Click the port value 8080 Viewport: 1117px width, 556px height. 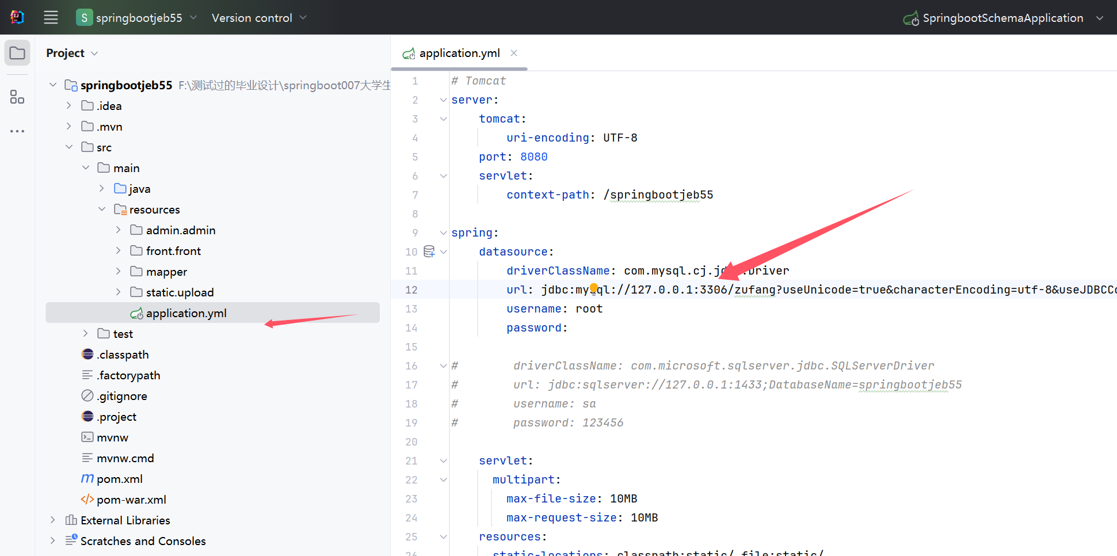[x=534, y=157]
